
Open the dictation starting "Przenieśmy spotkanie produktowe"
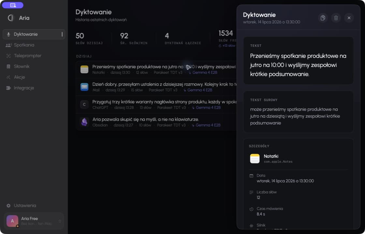click(156, 70)
